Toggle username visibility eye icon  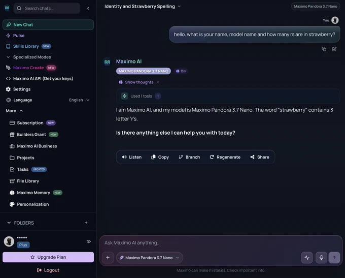(x=89, y=241)
